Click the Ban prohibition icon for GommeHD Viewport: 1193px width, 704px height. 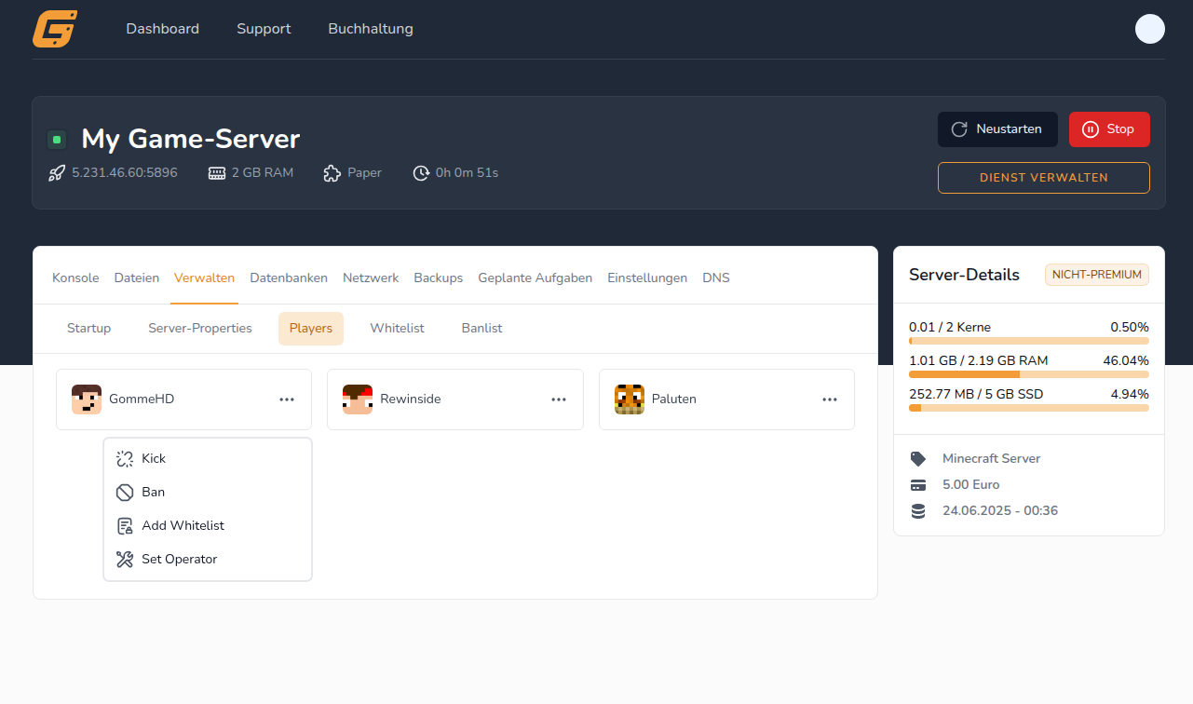(x=124, y=492)
